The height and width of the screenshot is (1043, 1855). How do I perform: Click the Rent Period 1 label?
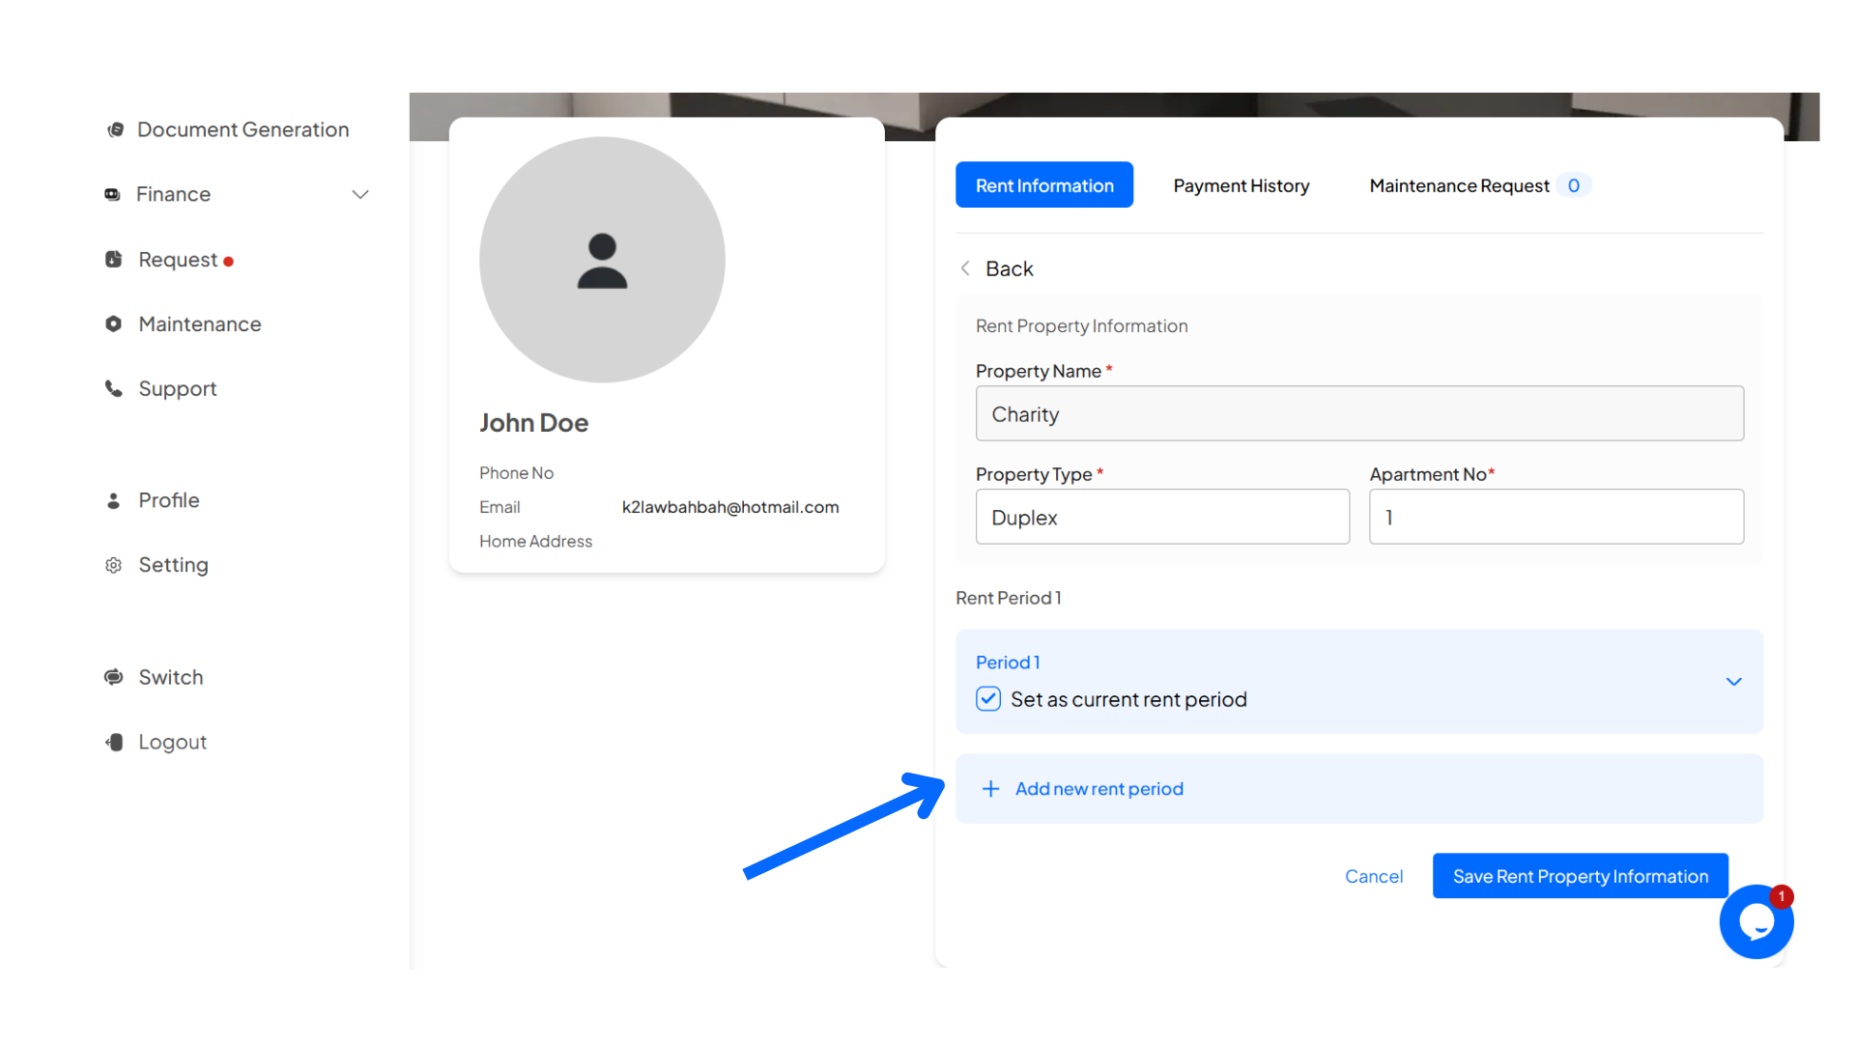point(1009,598)
